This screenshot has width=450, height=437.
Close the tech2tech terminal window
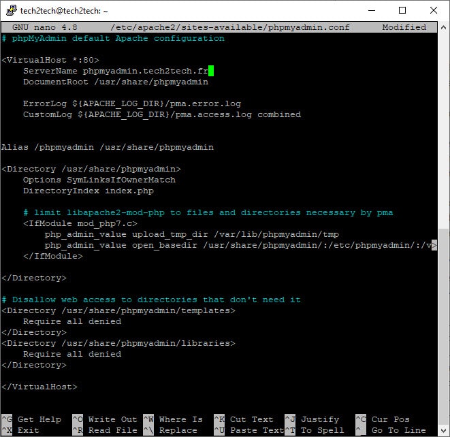tap(433, 10)
